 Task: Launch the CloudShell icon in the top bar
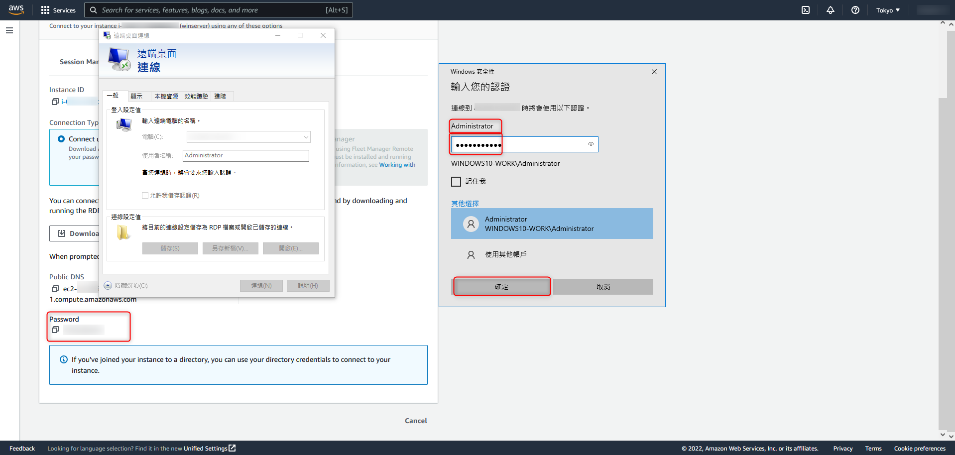click(806, 10)
